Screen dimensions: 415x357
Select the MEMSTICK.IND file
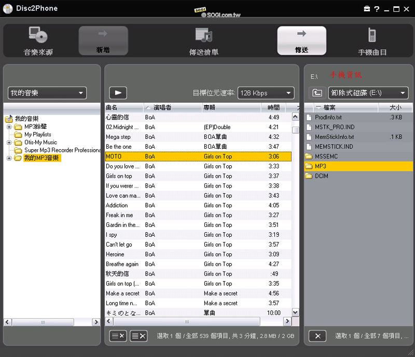[x=358, y=147]
